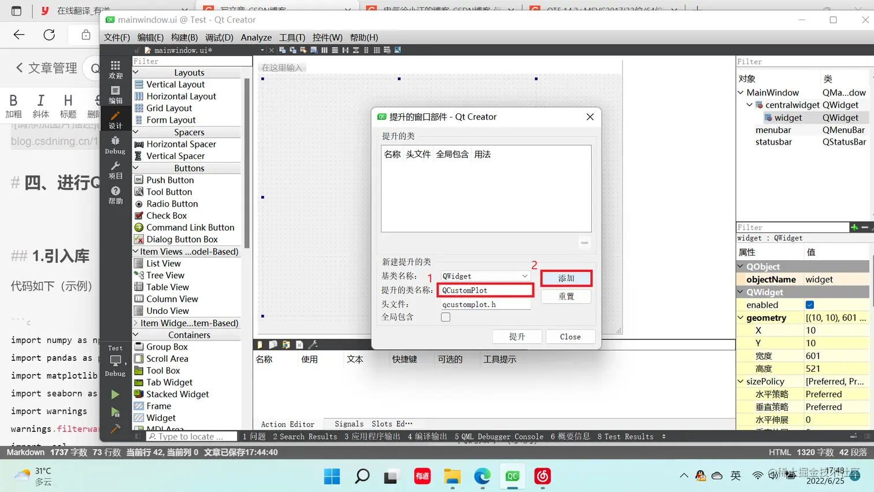Screen dimensions: 874x492
Task: Open the 文件(F) menu
Action: 117,37
